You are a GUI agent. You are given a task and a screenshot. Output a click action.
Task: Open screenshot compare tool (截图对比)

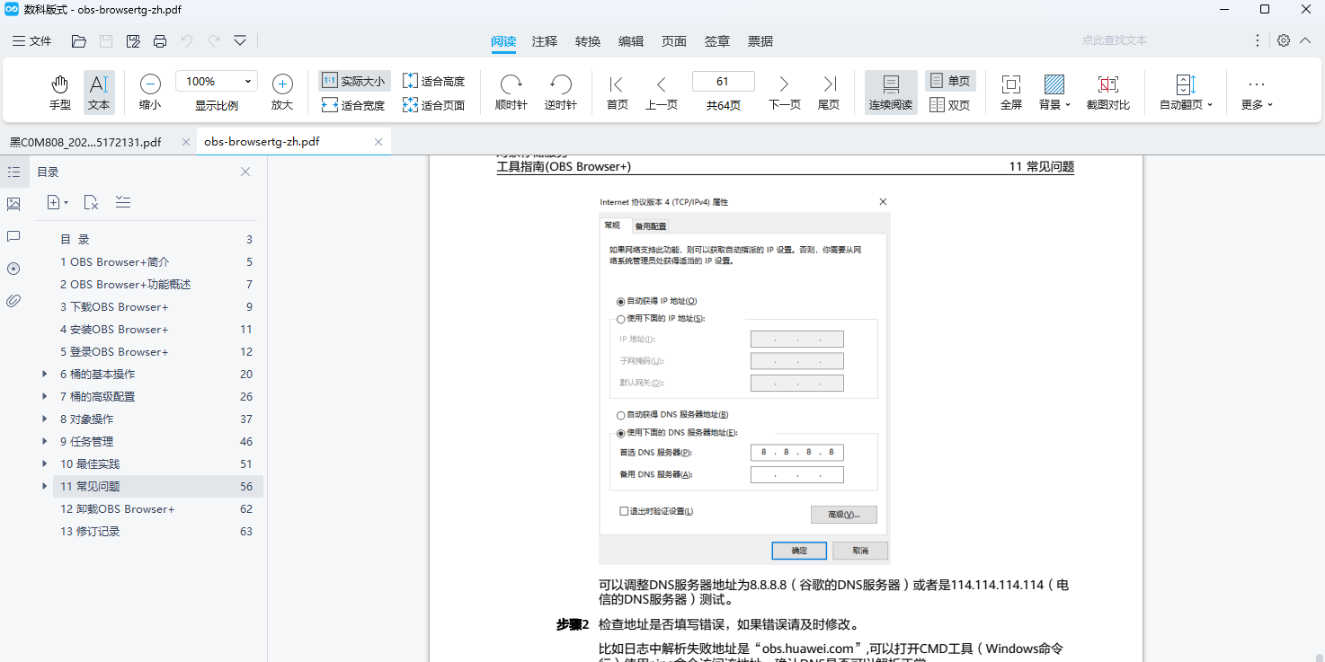tap(1108, 93)
